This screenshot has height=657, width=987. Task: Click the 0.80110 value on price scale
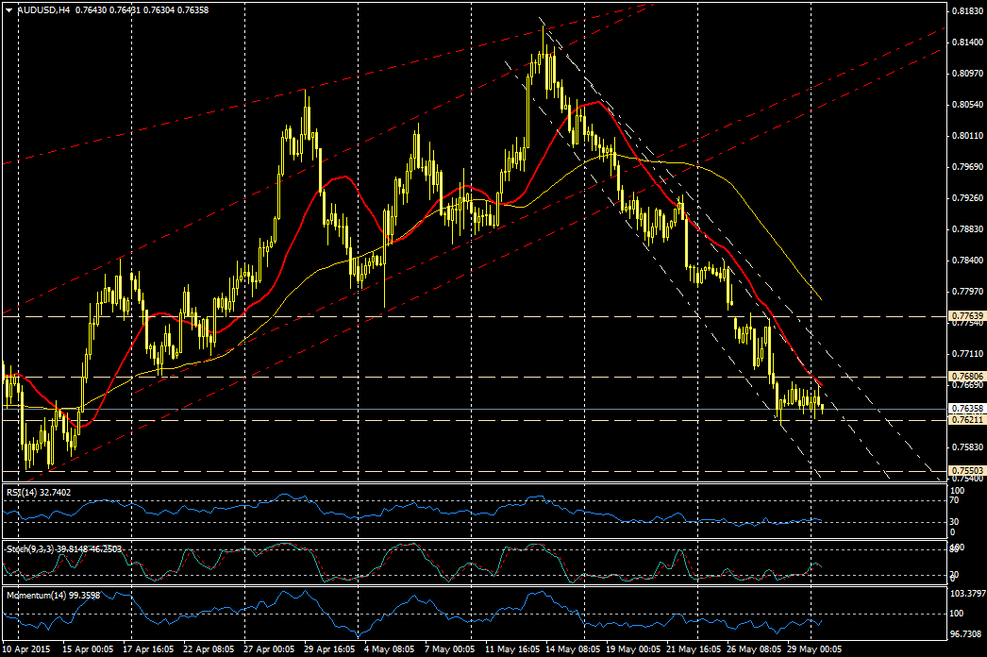pos(963,136)
